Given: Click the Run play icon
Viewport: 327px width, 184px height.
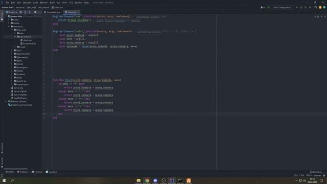Looking at the screenshot, I should click(297, 7).
